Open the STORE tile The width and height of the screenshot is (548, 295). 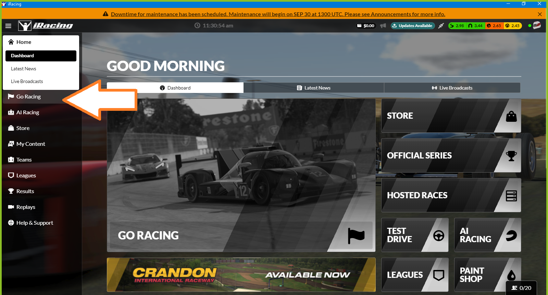[x=451, y=116]
